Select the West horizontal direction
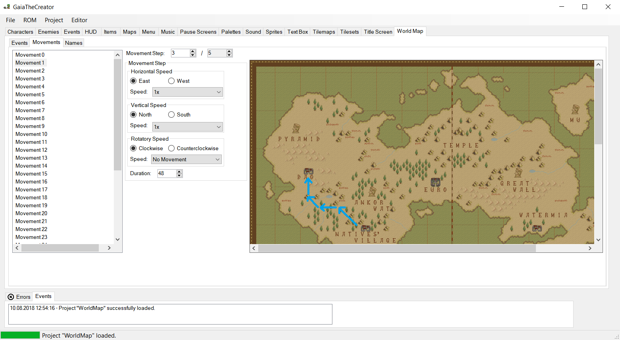 pos(171,81)
